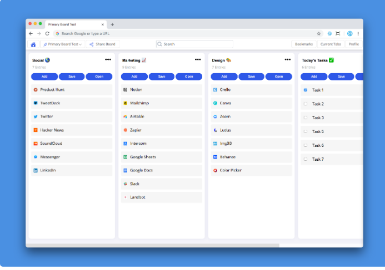385x270 pixels.
Task: Close the Primary Board Test browser tab
Action: point(103,24)
